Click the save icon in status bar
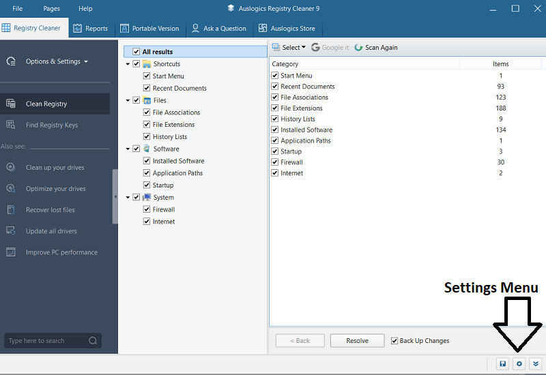 (x=502, y=364)
